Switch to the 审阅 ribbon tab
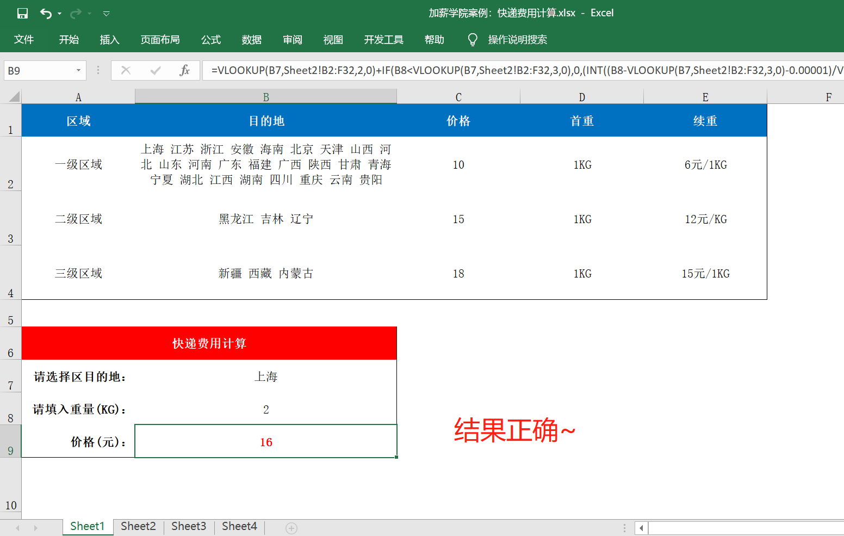 [x=293, y=40]
